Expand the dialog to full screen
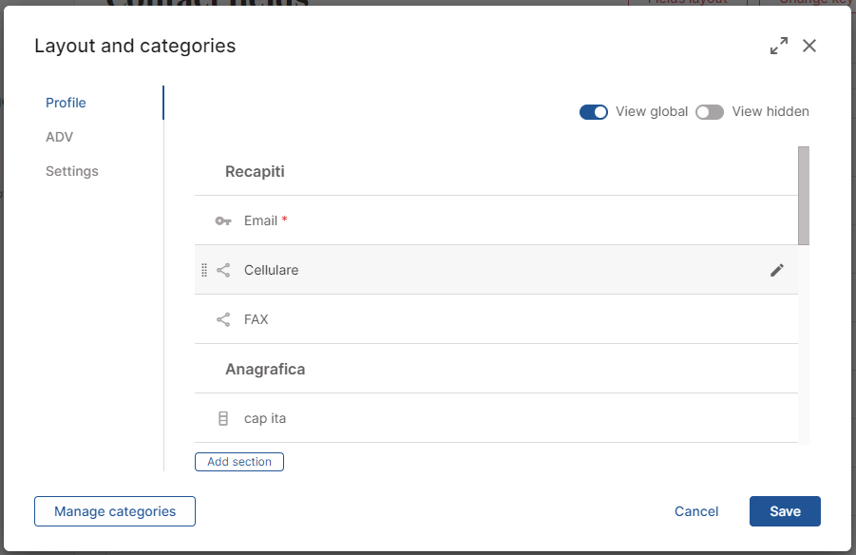Viewport: 856px width, 555px height. click(779, 46)
